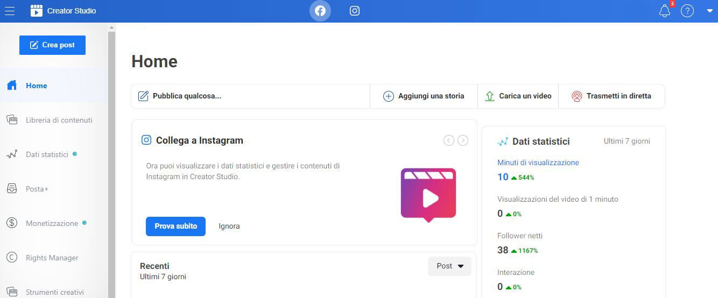Image resolution: width=718 pixels, height=298 pixels.
Task: Click the 544% viewing minutes growth value
Action: 526,178
